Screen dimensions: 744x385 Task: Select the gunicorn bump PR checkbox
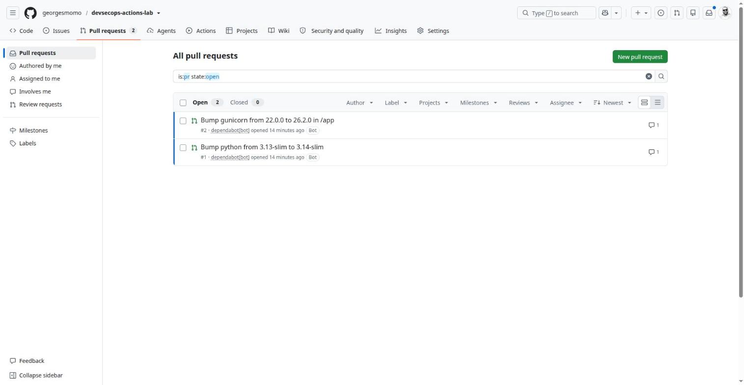point(183,121)
